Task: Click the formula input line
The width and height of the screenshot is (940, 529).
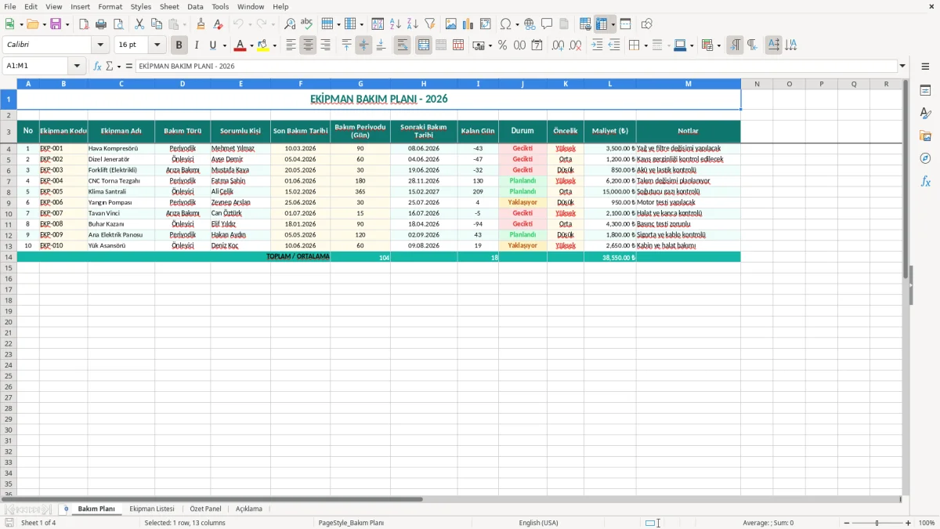Action: [x=515, y=67]
